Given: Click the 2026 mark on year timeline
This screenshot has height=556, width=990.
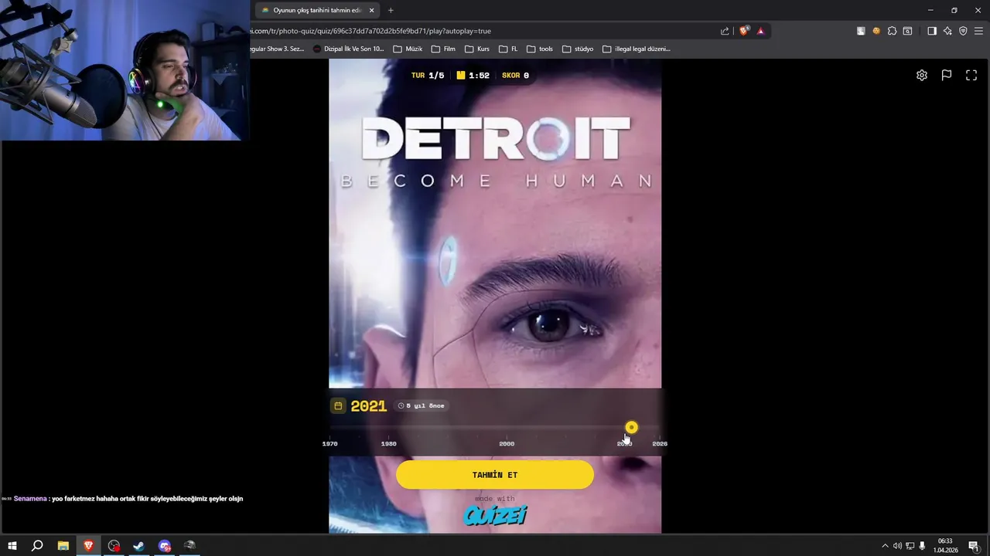Looking at the screenshot, I should click(x=660, y=443).
